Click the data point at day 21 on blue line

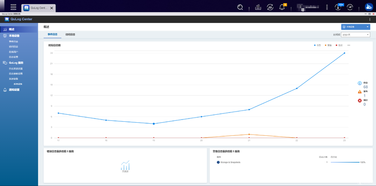249,110
